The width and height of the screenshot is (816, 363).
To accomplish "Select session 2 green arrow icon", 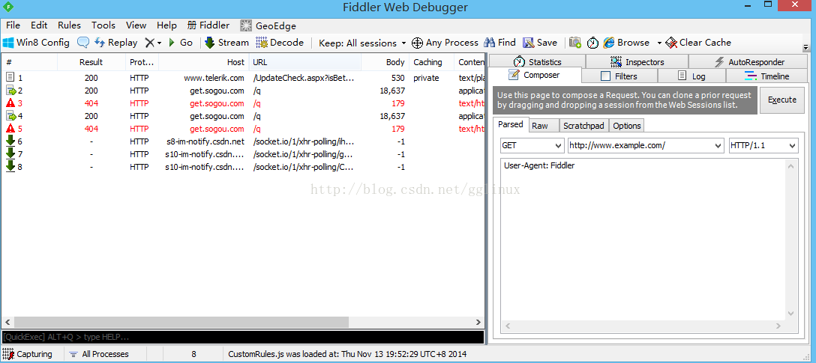I will pos(10,91).
